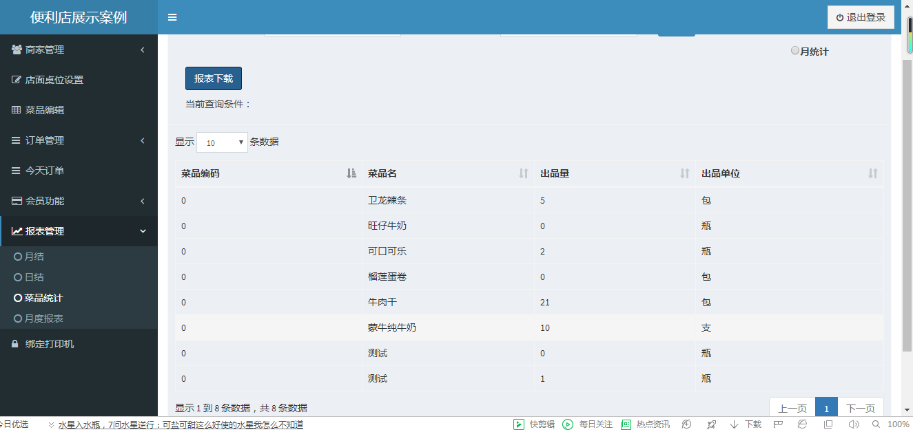Click the 当前查询条件 label
Viewport: 913px width, 432px height.
tap(218, 104)
